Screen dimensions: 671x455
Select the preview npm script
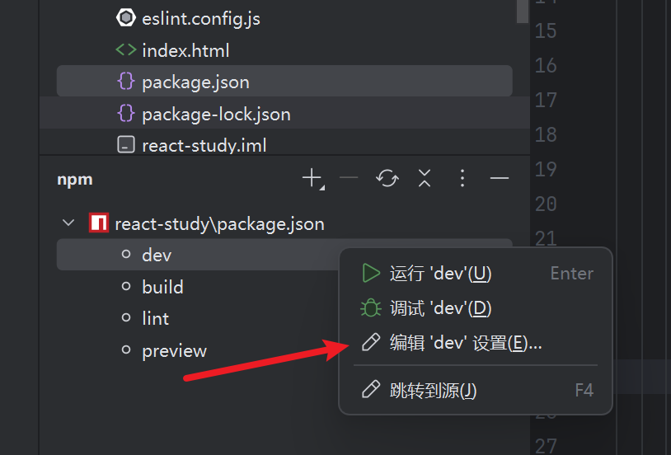[174, 351]
